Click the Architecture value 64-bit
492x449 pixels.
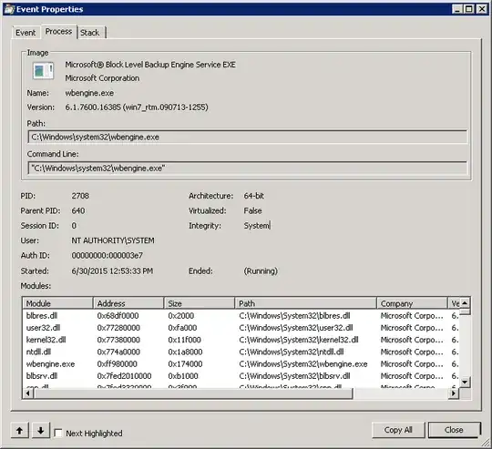tap(254, 196)
